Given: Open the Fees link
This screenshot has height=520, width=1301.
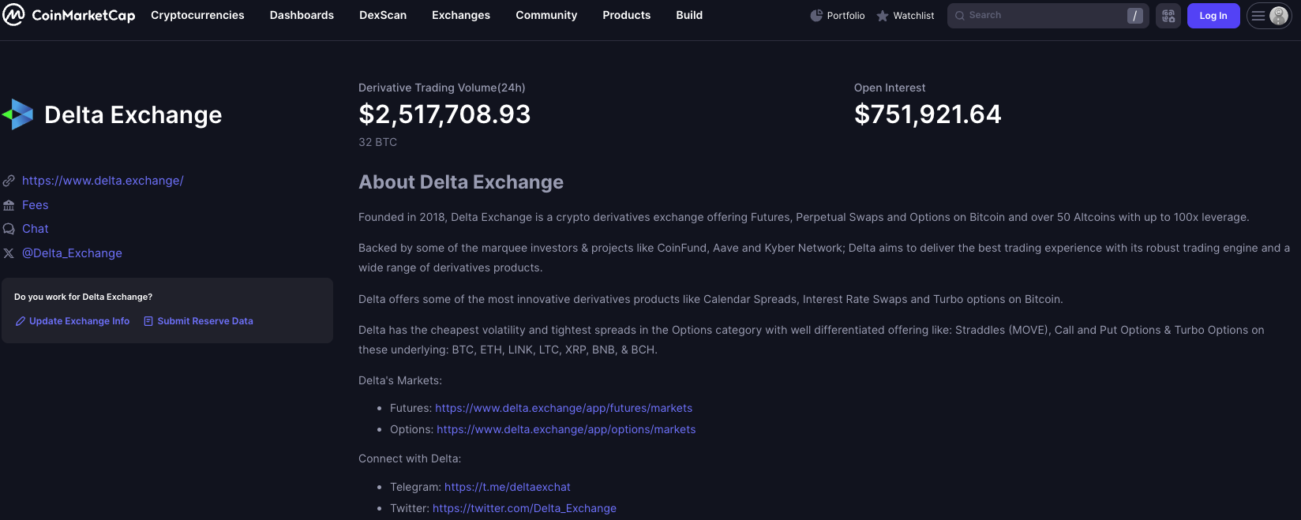Looking at the screenshot, I should pyautogui.click(x=36, y=205).
